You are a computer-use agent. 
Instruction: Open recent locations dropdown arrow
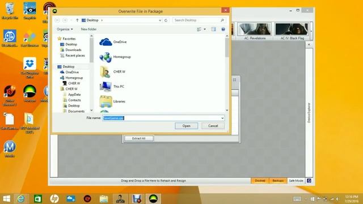pyautogui.click(x=71, y=20)
